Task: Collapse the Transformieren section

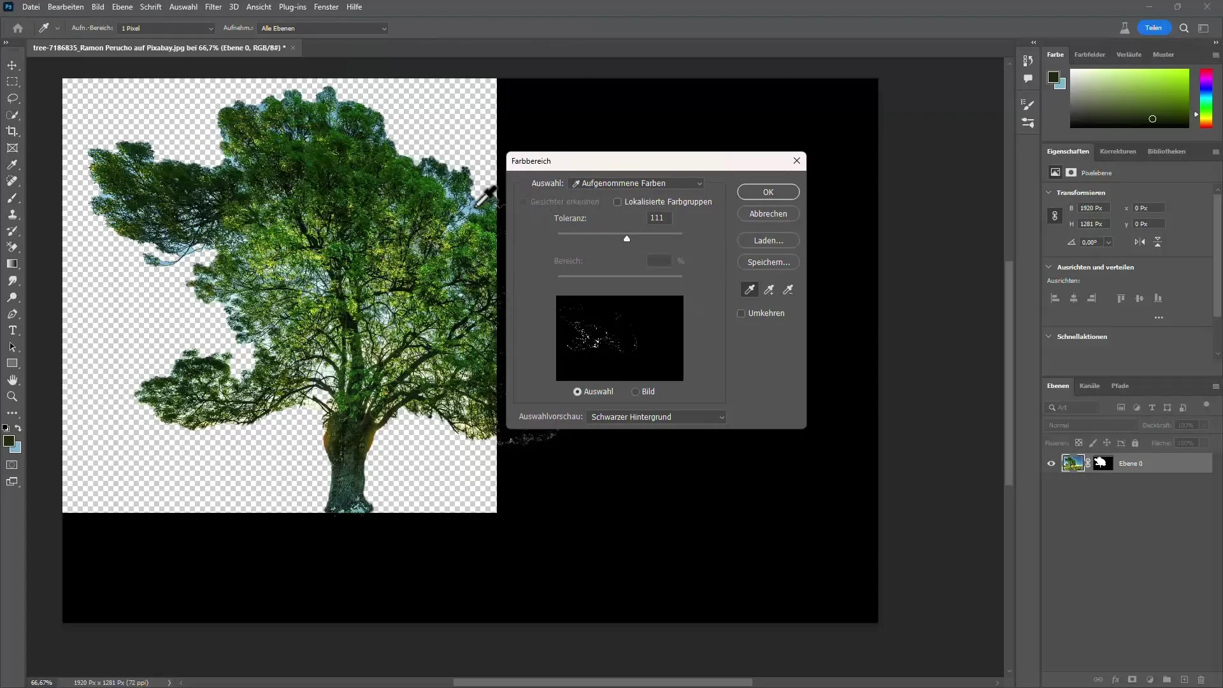Action: click(x=1049, y=192)
